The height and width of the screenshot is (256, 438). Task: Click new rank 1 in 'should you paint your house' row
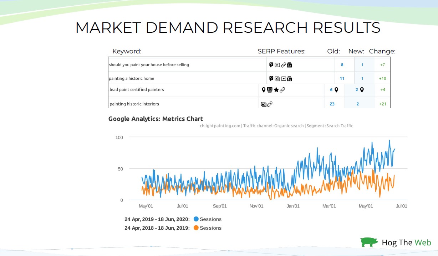[x=362, y=65]
